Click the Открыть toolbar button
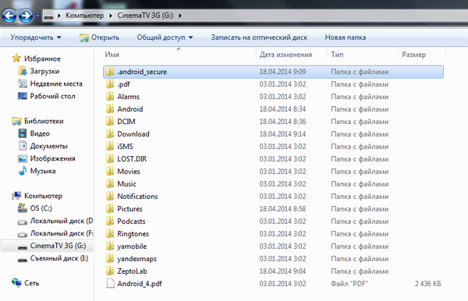Screen dimensions: 468x301 click(99, 37)
